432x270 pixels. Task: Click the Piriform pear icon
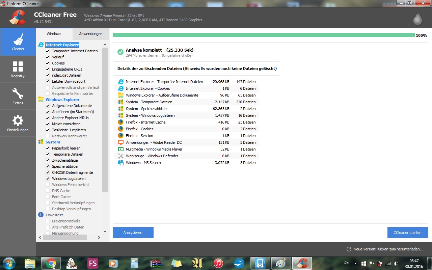(x=417, y=18)
